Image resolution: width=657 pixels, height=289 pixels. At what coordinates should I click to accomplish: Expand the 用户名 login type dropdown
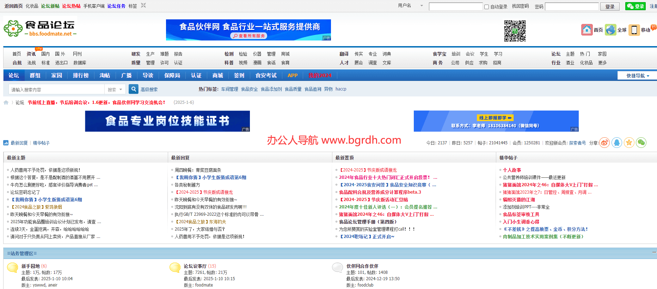point(422,6)
